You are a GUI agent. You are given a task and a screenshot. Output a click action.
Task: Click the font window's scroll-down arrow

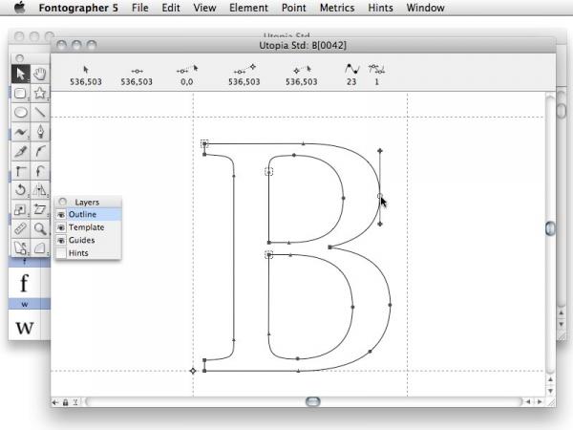click(x=562, y=324)
